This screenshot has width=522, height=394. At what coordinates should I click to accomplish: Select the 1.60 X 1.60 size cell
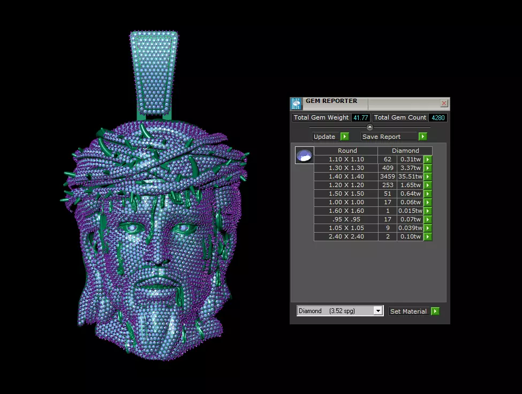click(346, 211)
